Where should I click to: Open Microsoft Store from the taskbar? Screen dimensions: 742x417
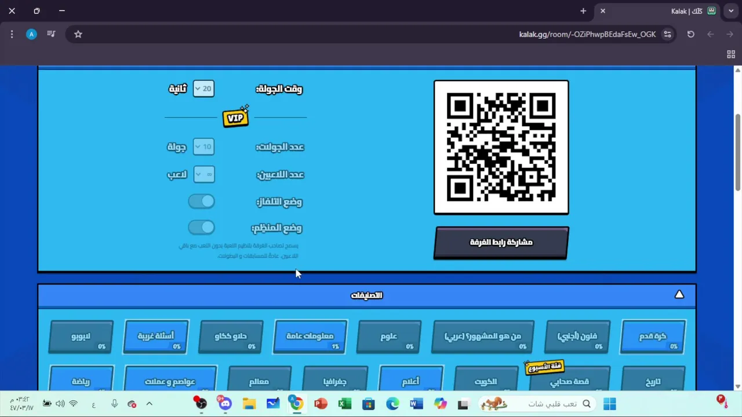[369, 404]
